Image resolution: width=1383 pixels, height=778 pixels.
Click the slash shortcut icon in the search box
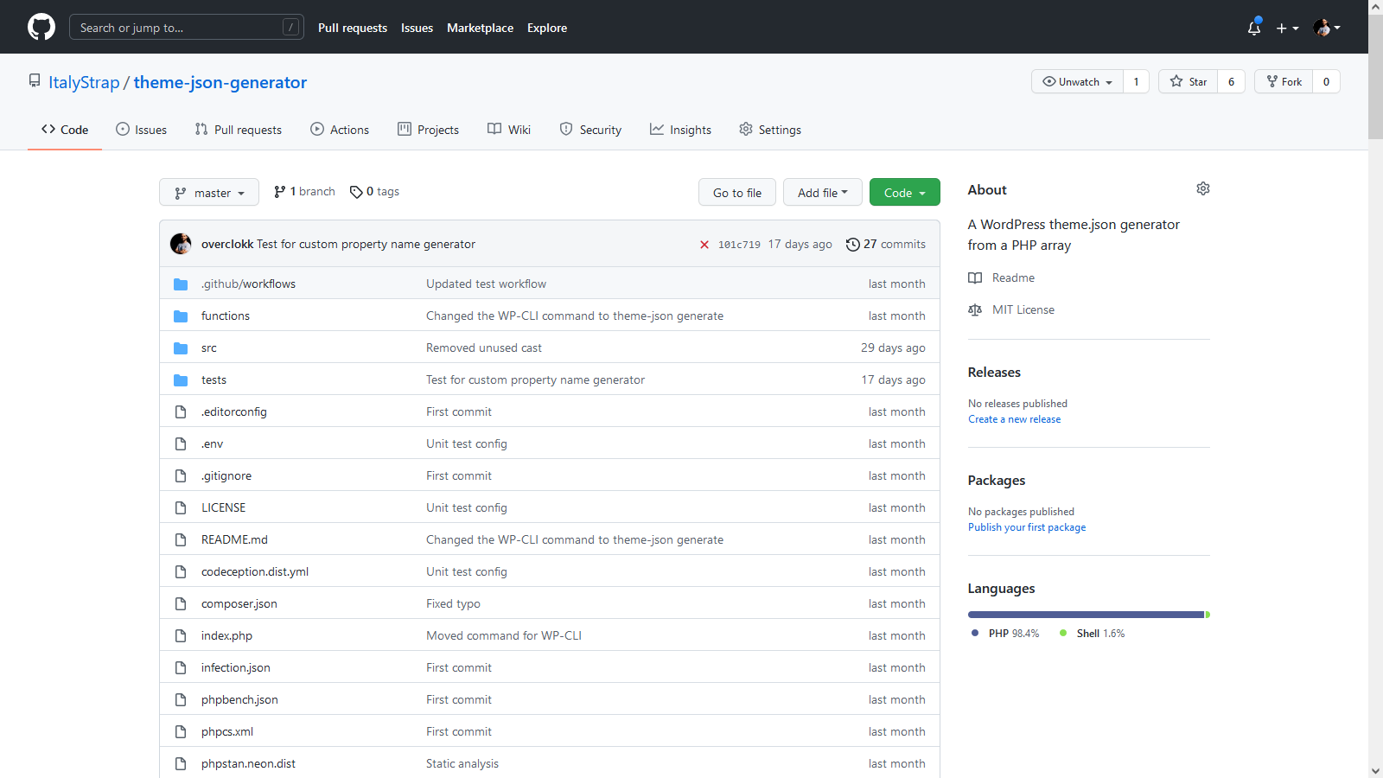291,28
